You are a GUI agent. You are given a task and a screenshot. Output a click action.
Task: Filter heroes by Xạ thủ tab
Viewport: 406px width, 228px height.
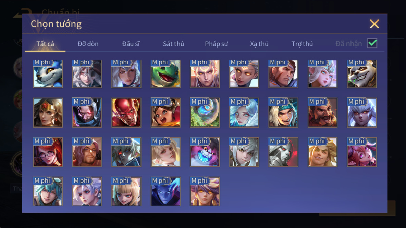[x=259, y=44]
